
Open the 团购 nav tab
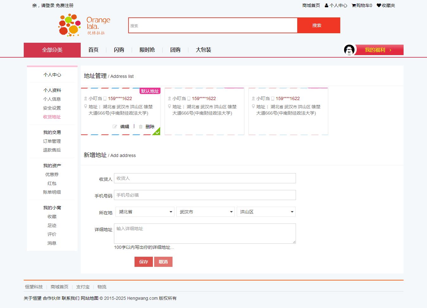[175, 50]
